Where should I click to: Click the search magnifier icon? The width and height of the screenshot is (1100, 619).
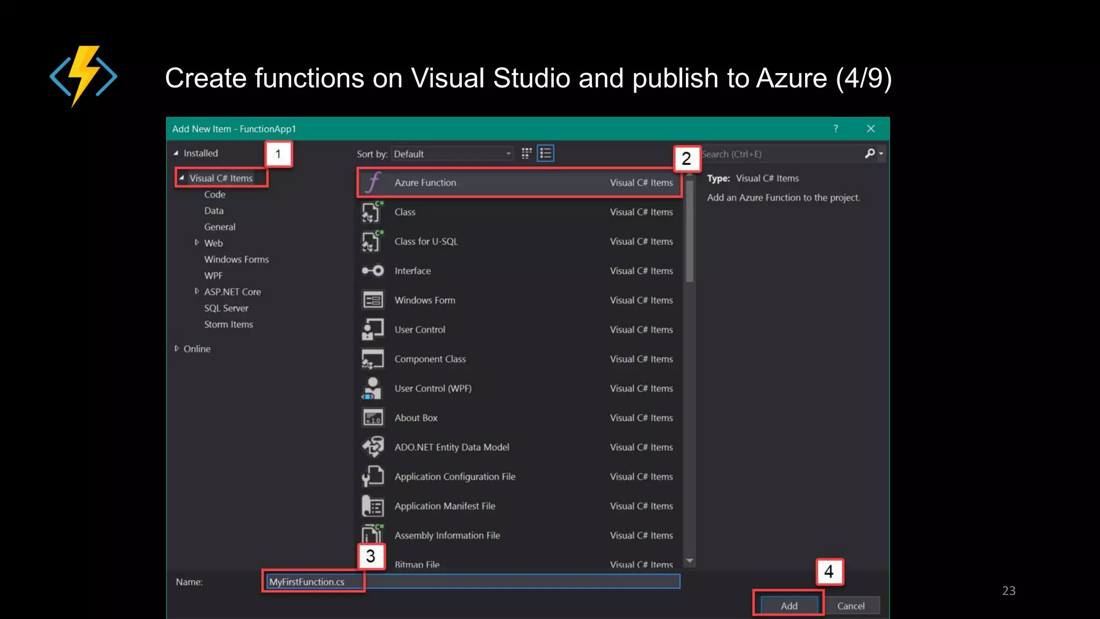tap(870, 154)
